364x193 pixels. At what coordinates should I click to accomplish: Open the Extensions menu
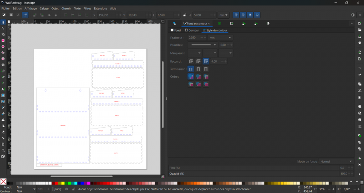point(101,8)
